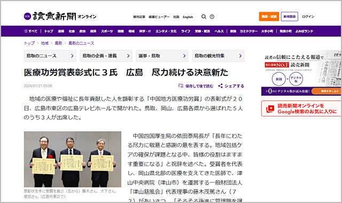The width and height of the screenshot is (342, 203).
Task: Open the search magnifier icon
Action: click(x=204, y=17)
